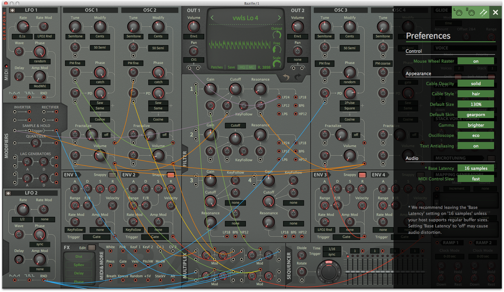Click the large sequencer rotary dial
Image resolution: width=504 pixels, height=292 pixels.
[329, 272]
